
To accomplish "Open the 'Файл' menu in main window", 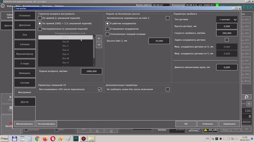I will (x=10, y=6).
